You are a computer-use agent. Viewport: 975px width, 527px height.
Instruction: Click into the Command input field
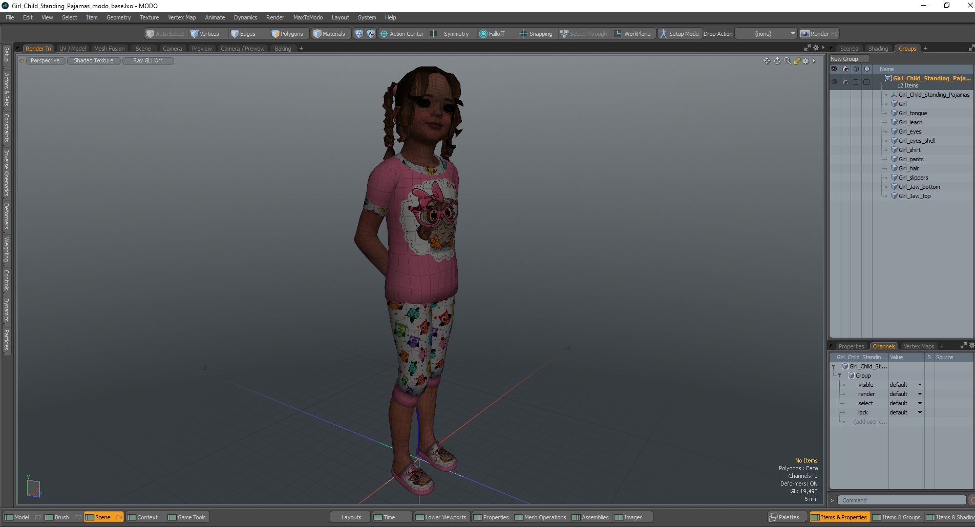pos(902,500)
